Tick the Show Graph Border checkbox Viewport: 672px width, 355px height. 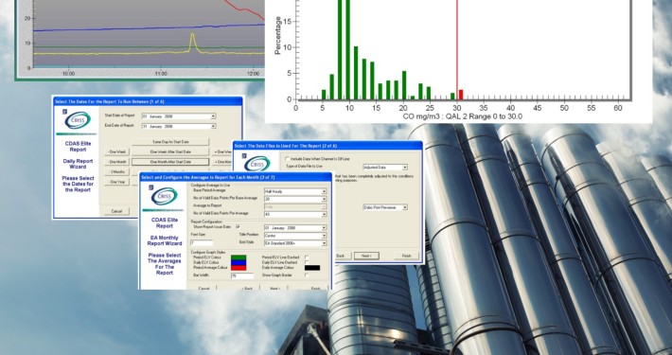pyautogui.click(x=307, y=275)
